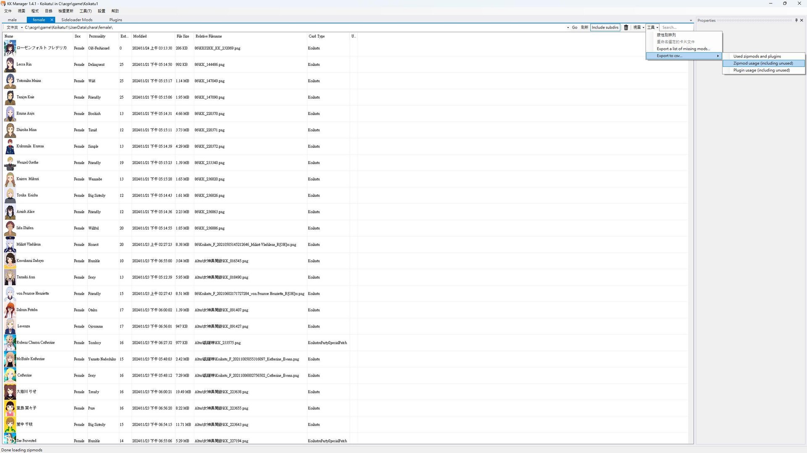
Task: Close the female tab
Action: point(52,20)
